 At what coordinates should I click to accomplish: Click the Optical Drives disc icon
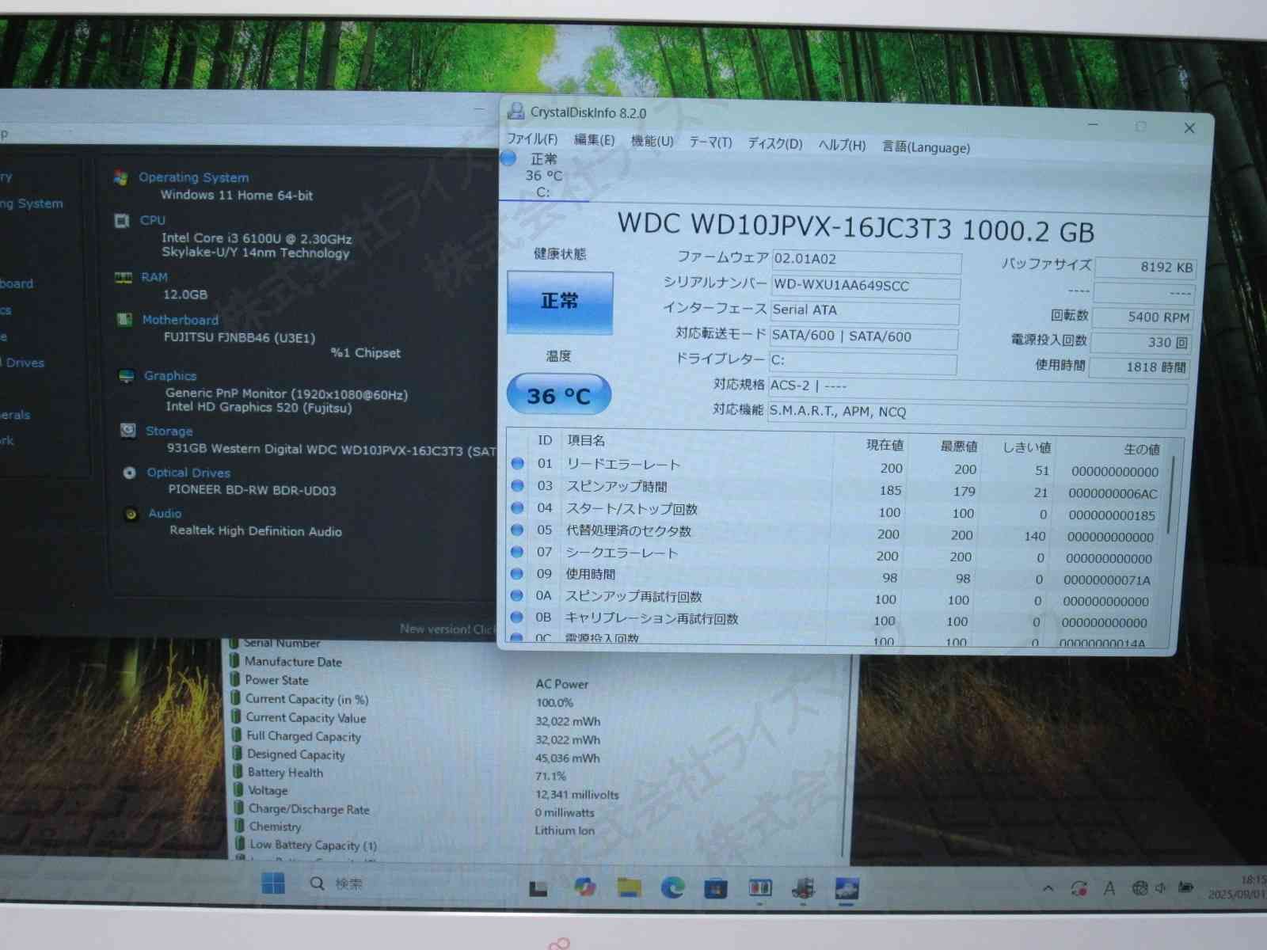pos(129,473)
